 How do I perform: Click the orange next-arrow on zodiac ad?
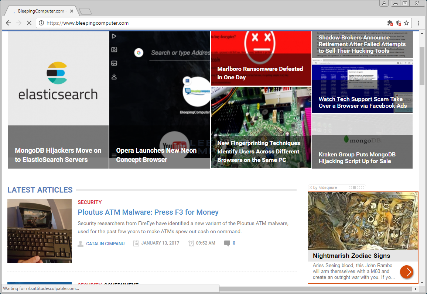(406, 272)
